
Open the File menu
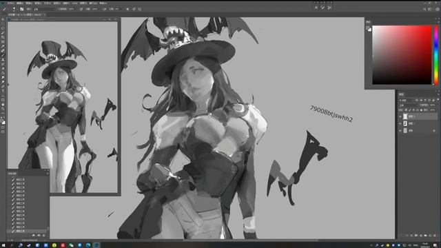pyautogui.click(x=11, y=3)
